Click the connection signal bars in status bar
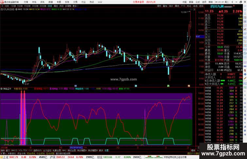 tap(154, 157)
